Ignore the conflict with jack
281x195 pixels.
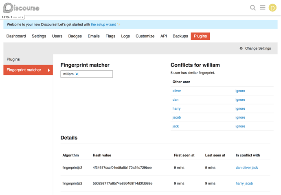click(240, 126)
